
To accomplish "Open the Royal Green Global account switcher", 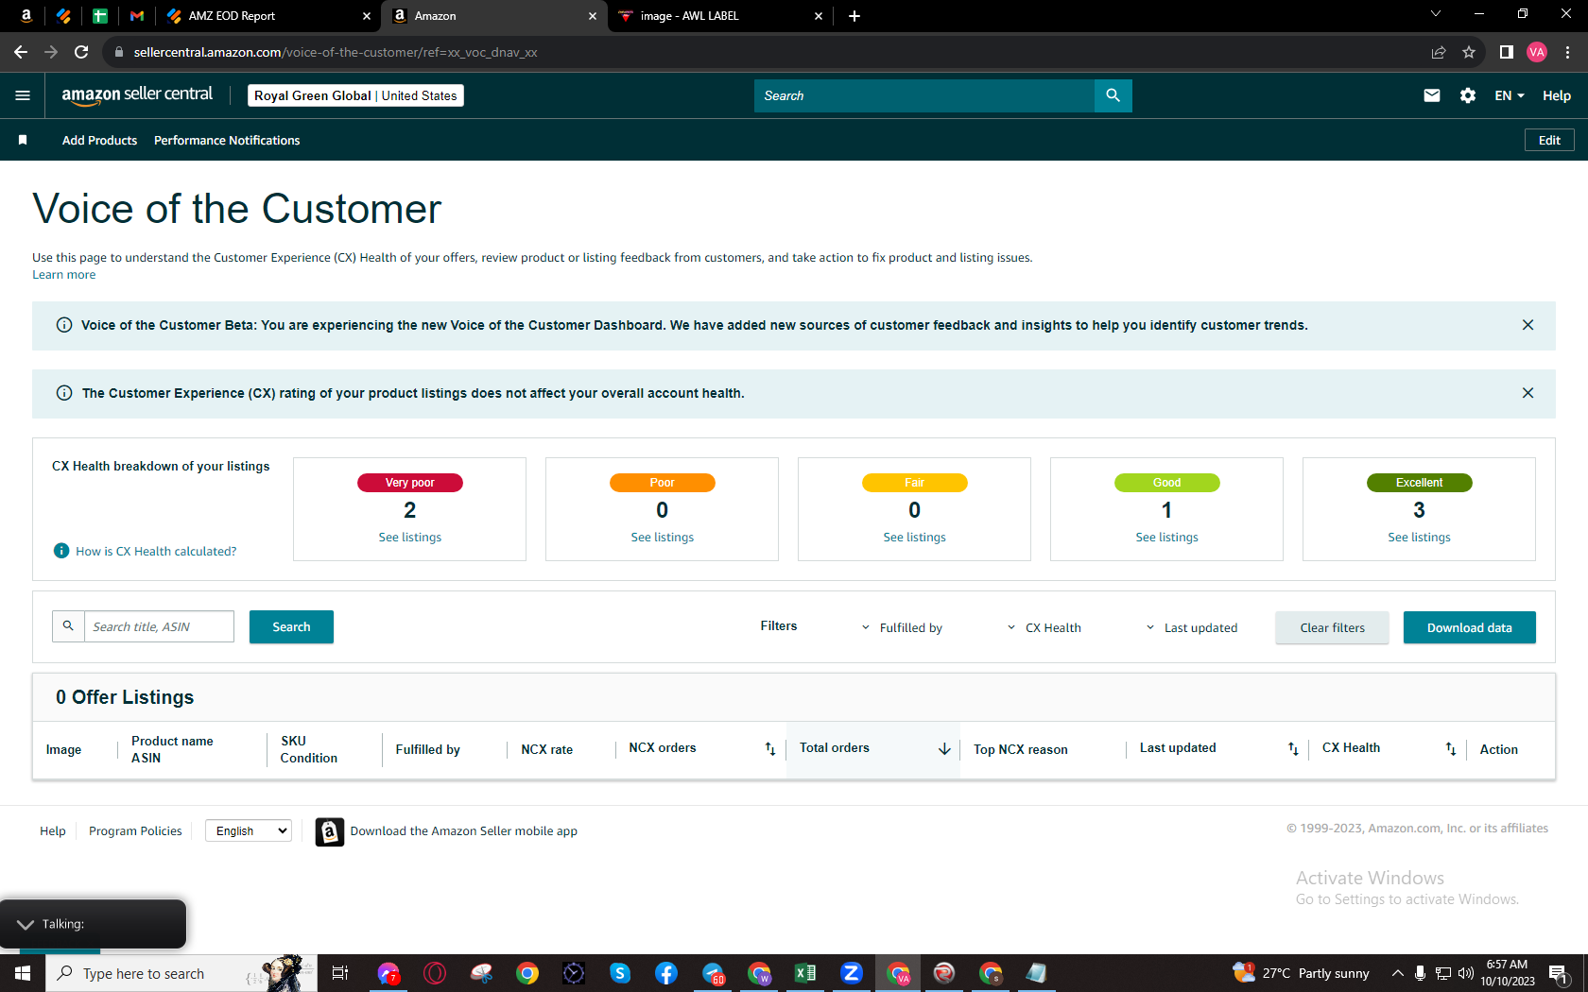I will [355, 95].
